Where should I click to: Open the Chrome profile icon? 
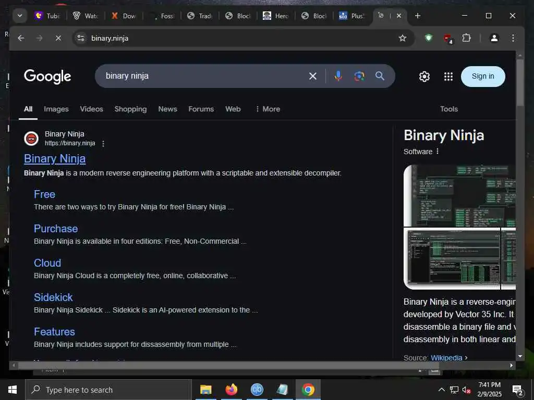coord(494,38)
